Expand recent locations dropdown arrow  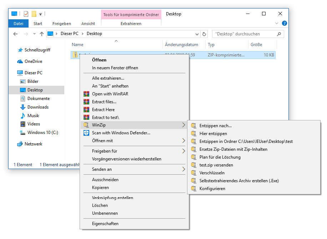(34, 34)
